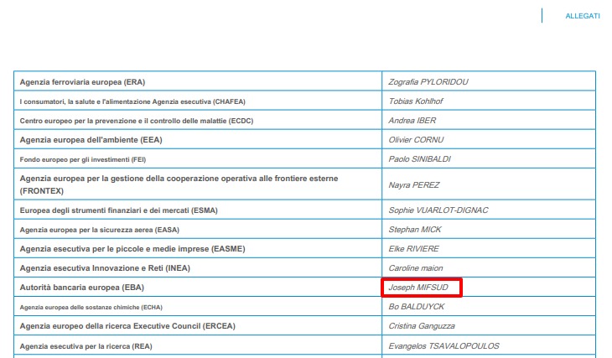
Task: Click the ERCEA agency cell
Action: pyautogui.click(x=198, y=326)
